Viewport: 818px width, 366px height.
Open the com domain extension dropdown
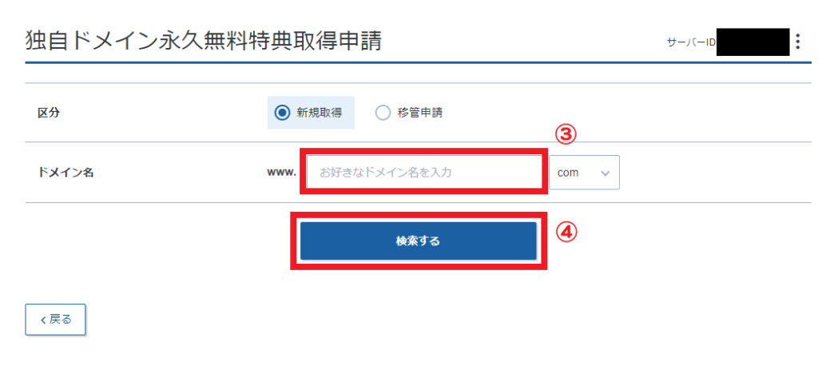click(584, 173)
